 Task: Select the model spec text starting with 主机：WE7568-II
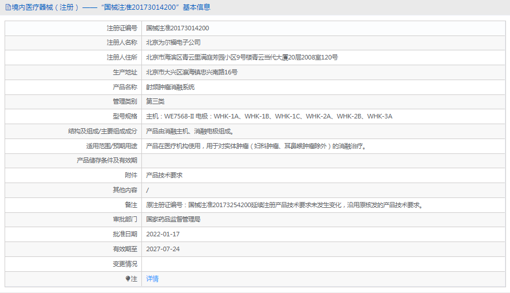[x=270, y=116]
